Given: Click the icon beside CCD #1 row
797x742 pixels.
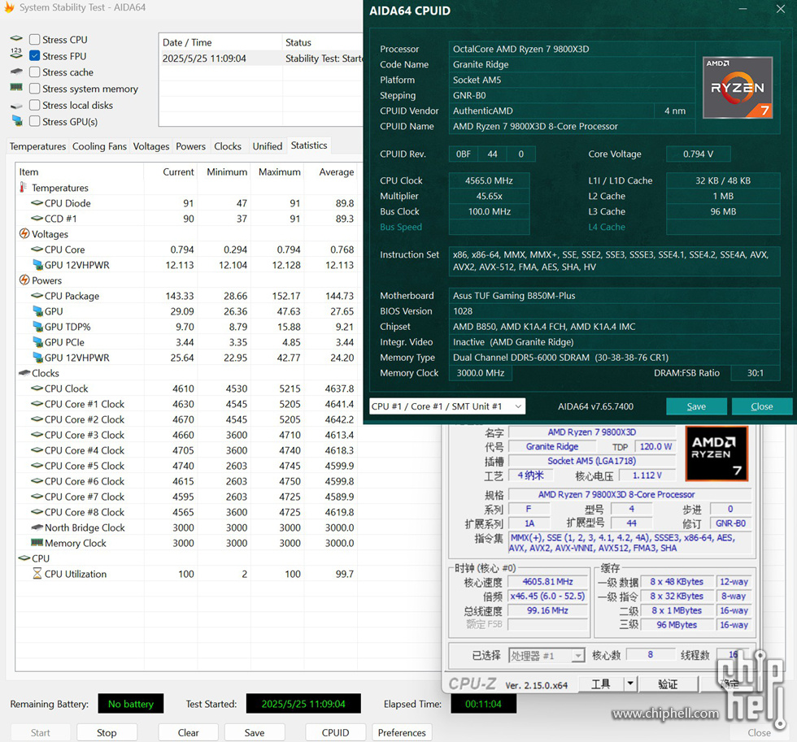Looking at the screenshot, I should coord(37,219).
